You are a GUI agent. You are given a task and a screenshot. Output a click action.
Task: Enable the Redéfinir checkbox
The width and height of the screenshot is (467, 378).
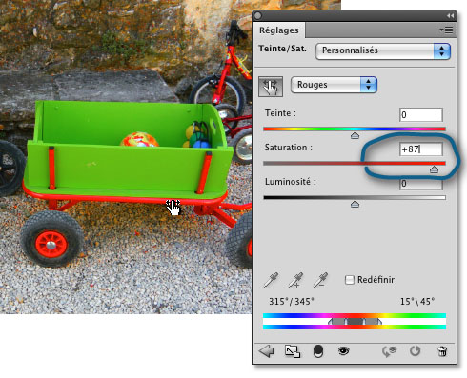pos(350,280)
